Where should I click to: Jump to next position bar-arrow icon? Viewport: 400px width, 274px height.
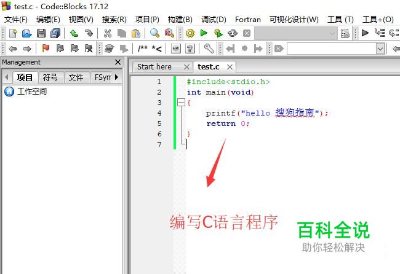pyautogui.click(x=258, y=49)
